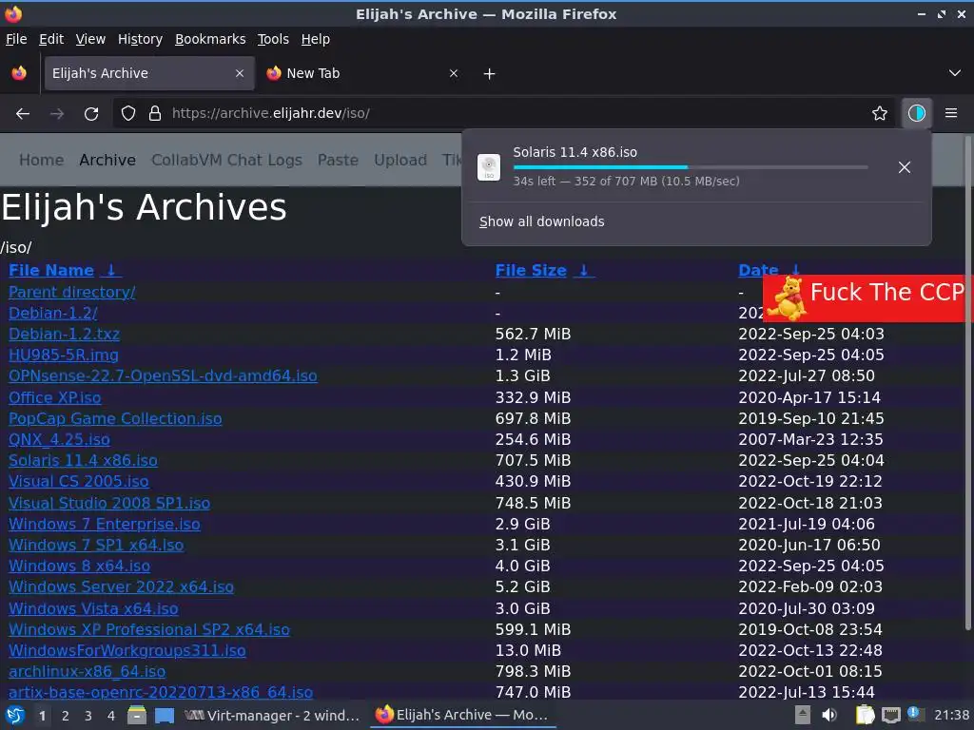974x730 pixels.
Task: Download OPNsense-22.7-OpenSSL-dvd-amd64.iso
Action: click(163, 376)
